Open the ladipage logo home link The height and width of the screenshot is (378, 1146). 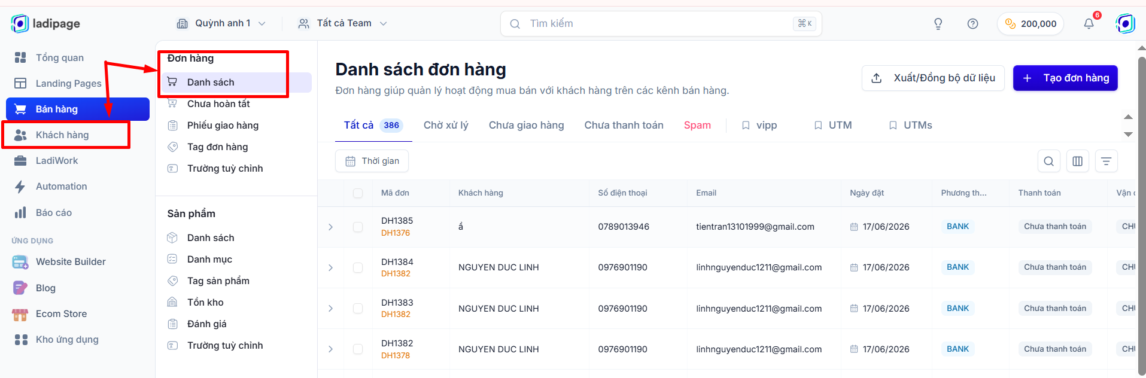45,23
